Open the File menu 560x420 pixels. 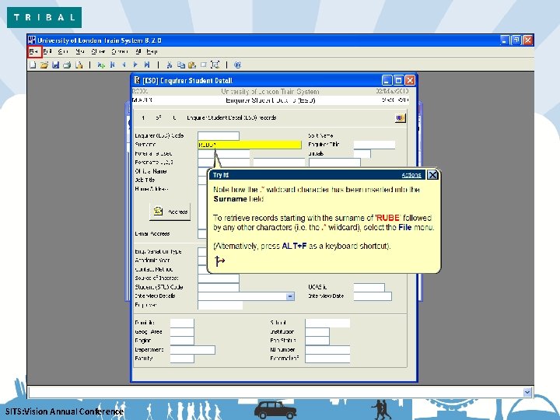click(x=34, y=52)
